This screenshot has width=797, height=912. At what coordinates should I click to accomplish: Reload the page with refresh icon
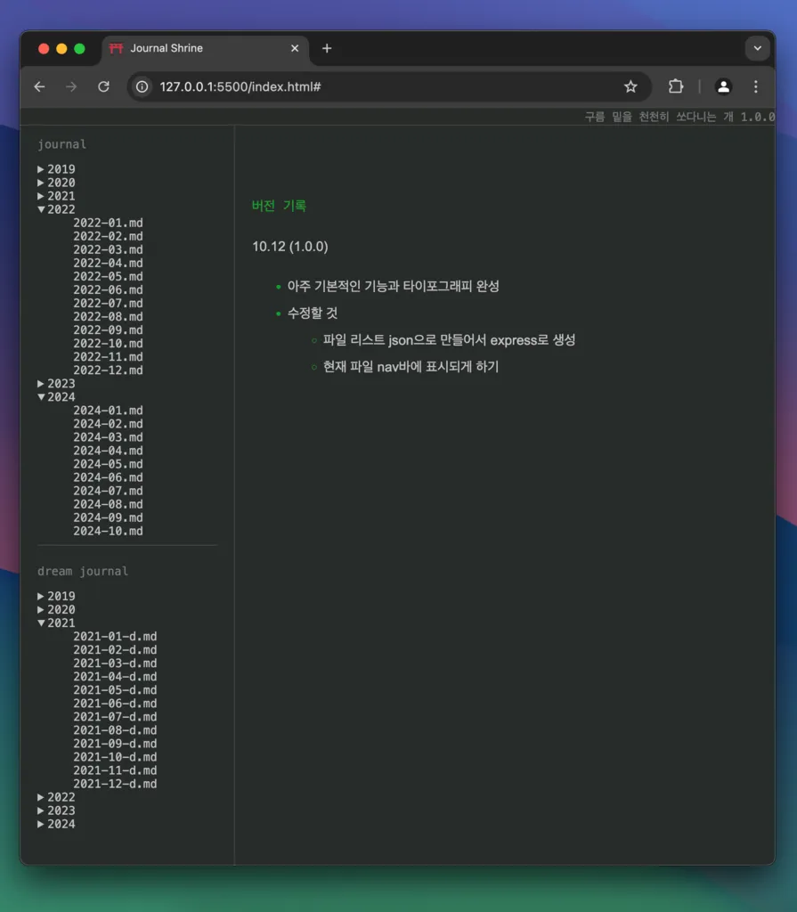coord(103,86)
